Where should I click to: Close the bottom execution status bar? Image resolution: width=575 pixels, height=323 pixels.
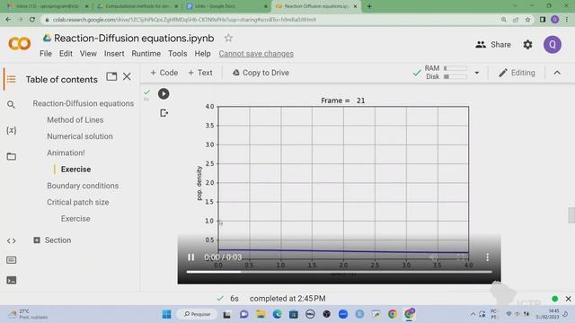pos(568,299)
